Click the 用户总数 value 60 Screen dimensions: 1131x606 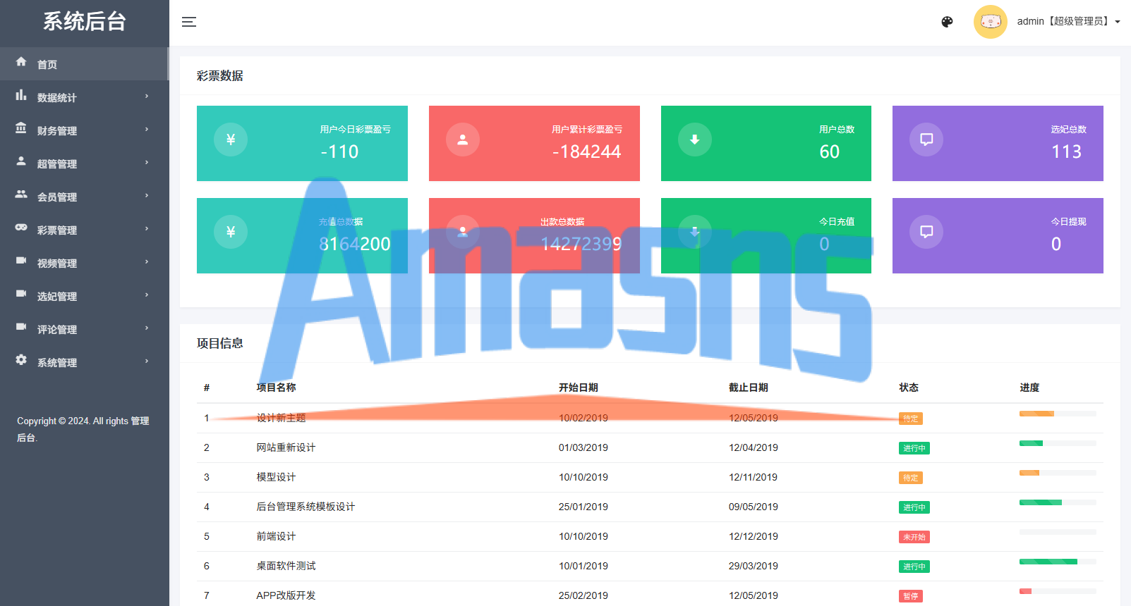point(830,151)
